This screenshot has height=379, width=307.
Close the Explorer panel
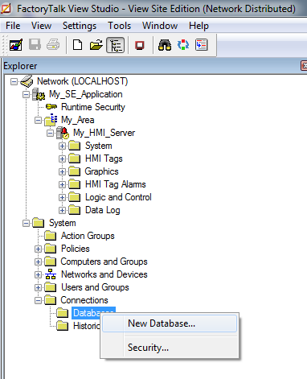coord(304,66)
